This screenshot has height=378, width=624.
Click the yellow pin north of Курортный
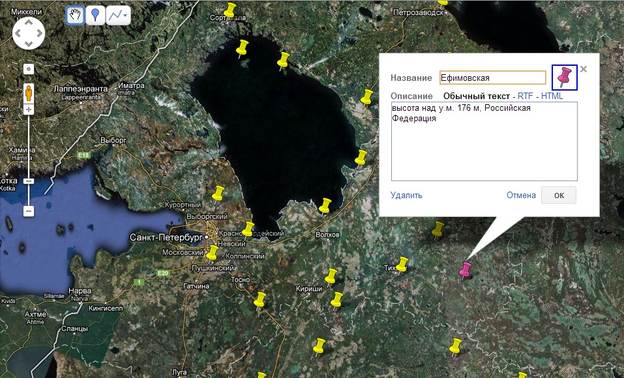pos(218,195)
